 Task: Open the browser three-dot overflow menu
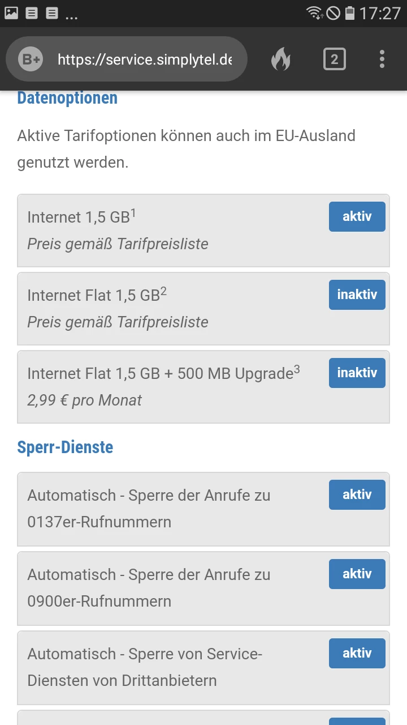click(382, 59)
